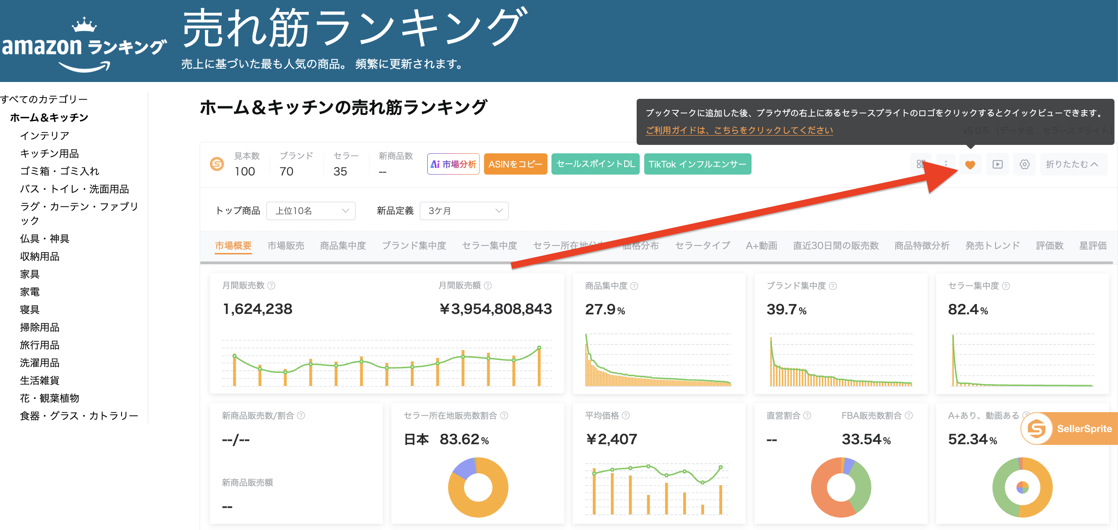This screenshot has width=1118, height=530.
Task: Click help icon next to FBA販売数割合
Action: tap(909, 416)
